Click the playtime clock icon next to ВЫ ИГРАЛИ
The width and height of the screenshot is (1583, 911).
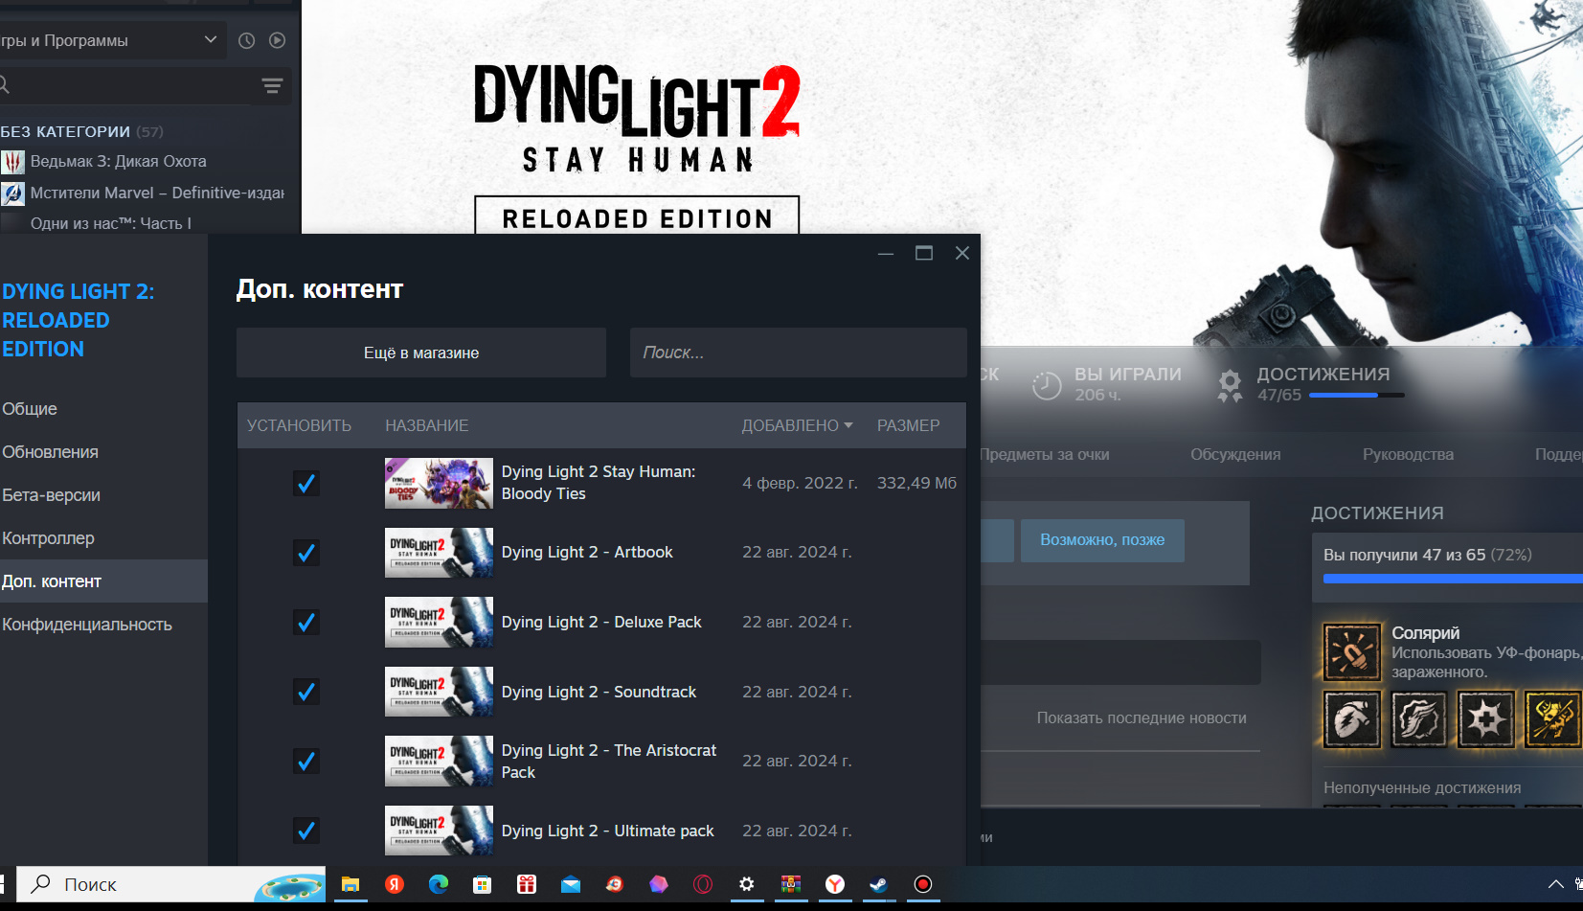(1047, 385)
